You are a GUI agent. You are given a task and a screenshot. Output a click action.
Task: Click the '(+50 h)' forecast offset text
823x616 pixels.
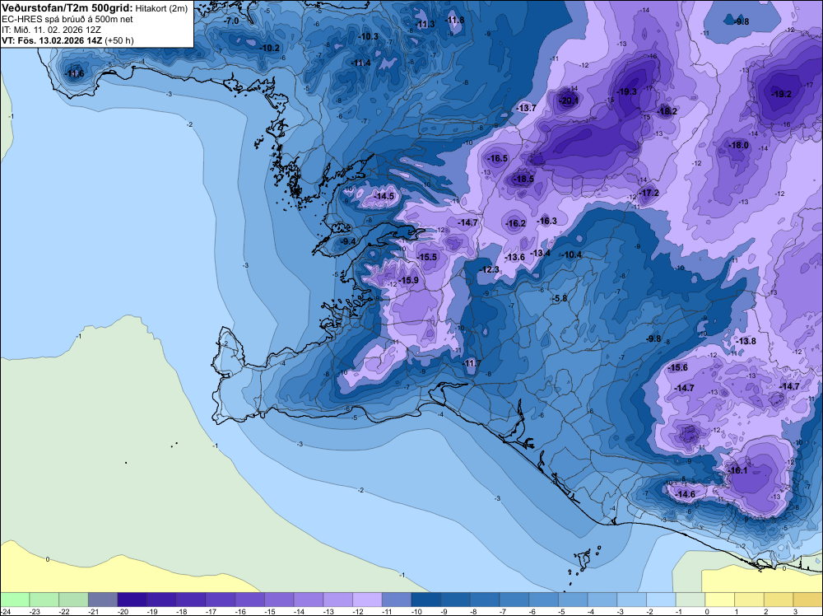point(119,40)
